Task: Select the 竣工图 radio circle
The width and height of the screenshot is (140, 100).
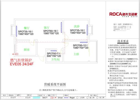Action: tap(97, 98)
